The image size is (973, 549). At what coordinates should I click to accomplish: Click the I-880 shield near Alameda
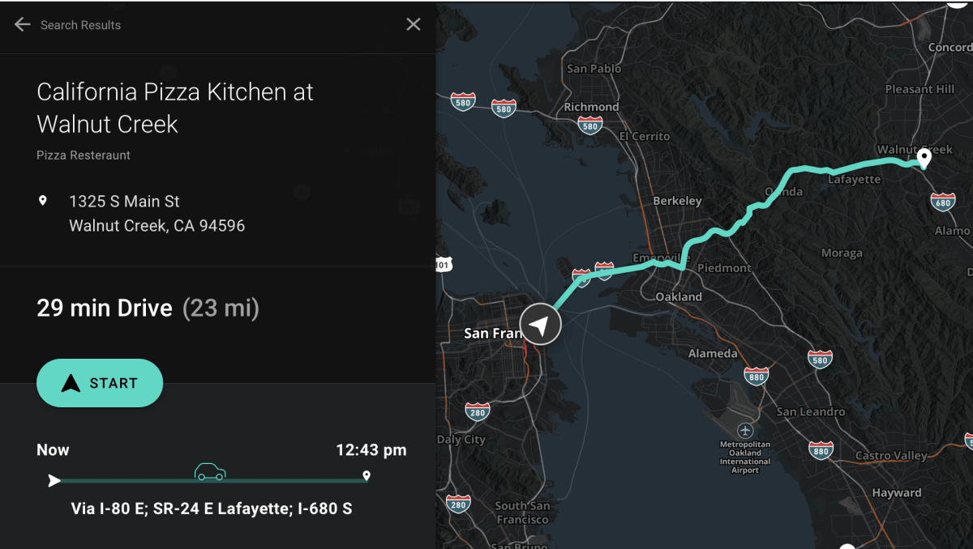pos(756,375)
